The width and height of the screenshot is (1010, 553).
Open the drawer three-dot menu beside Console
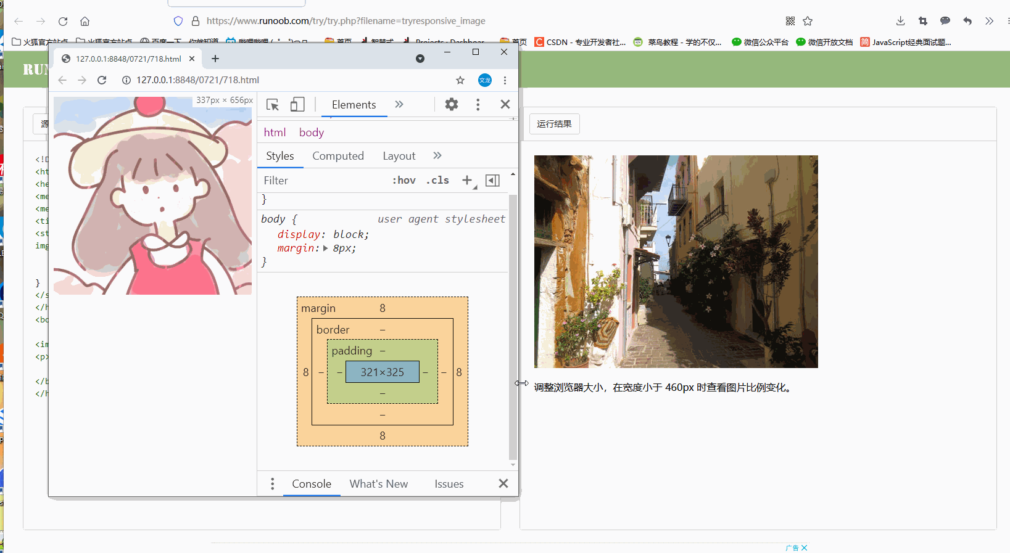point(272,484)
